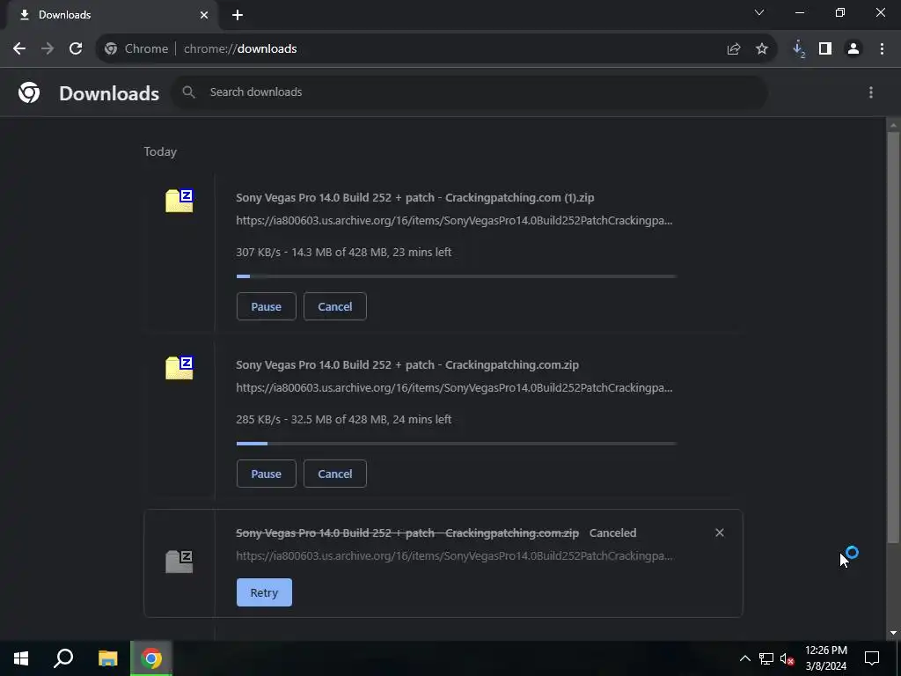Click the Chrome logo beside Downloads title
The height and width of the screenshot is (676, 901).
coord(29,92)
